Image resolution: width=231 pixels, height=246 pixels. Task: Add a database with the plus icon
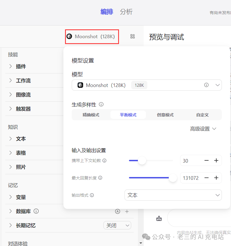(x=127, y=211)
